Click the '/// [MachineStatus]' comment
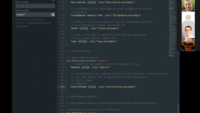Image resolution: width=200 pixels, height=113 pixels. 78,51
